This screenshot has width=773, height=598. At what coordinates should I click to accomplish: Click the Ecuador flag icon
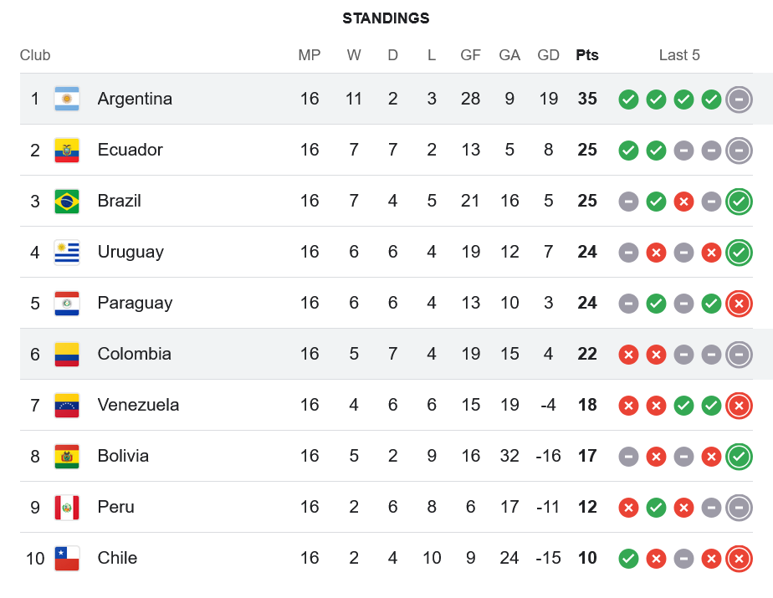[x=67, y=150]
